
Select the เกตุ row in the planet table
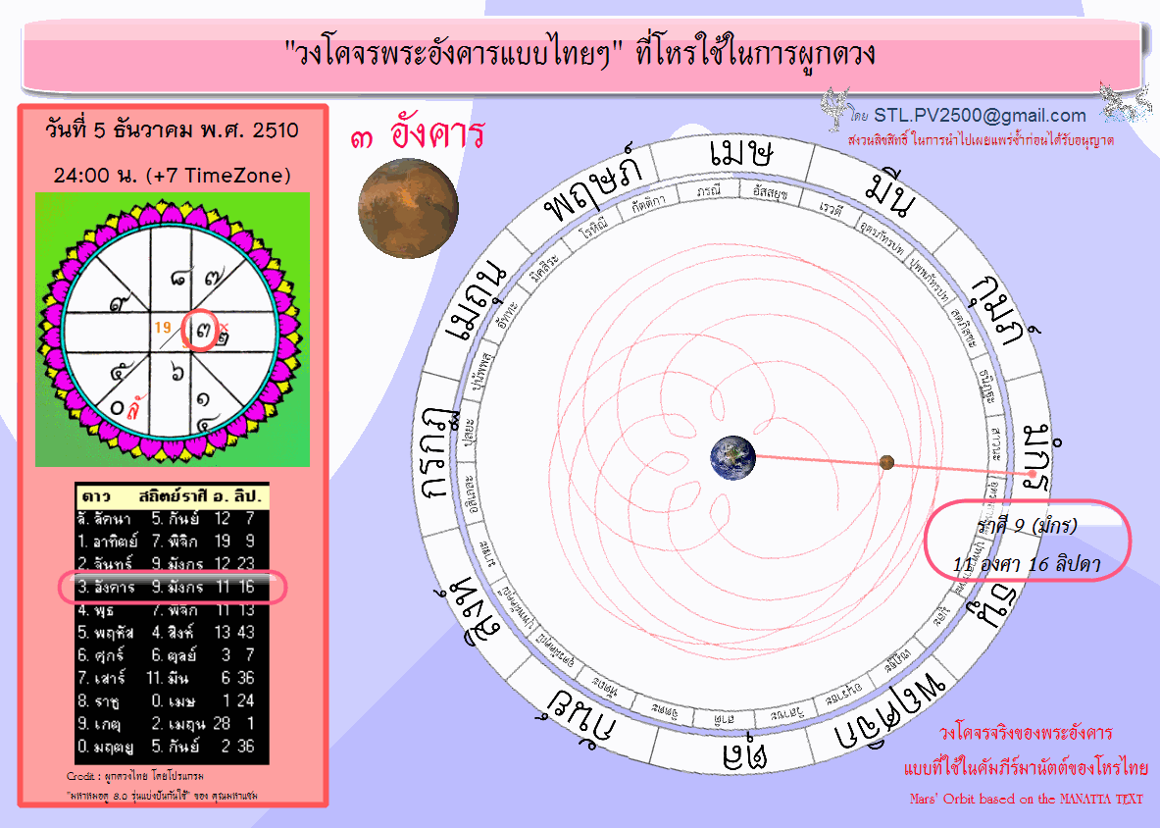[172, 724]
